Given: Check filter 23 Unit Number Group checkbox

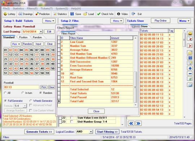Looking at the screenshot, I should (72, 122).
